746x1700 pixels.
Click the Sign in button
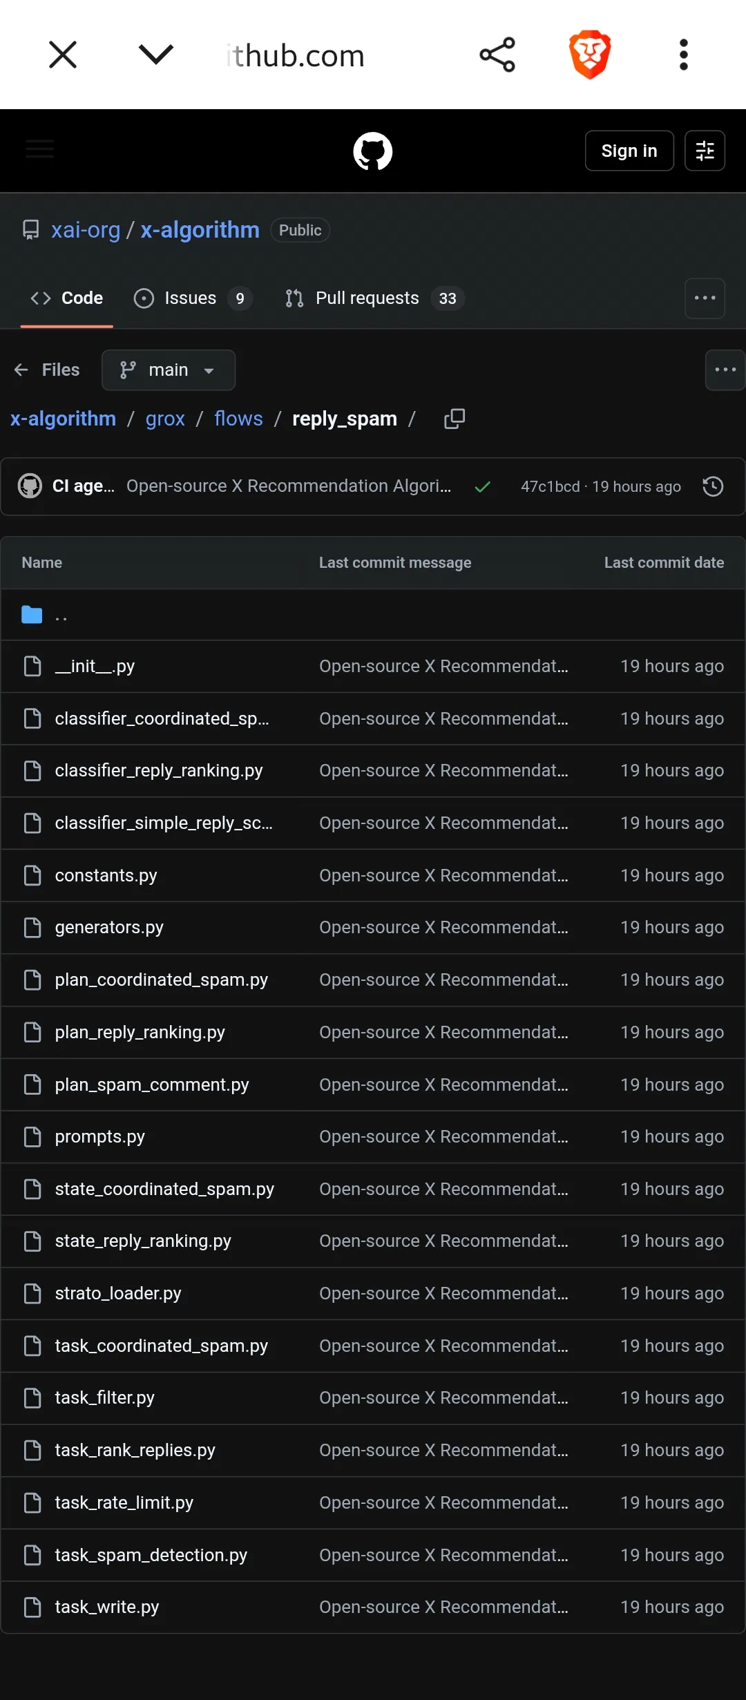pyautogui.click(x=629, y=151)
